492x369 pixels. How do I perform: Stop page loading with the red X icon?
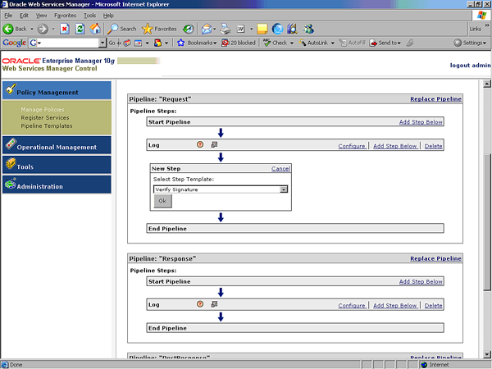(x=65, y=29)
